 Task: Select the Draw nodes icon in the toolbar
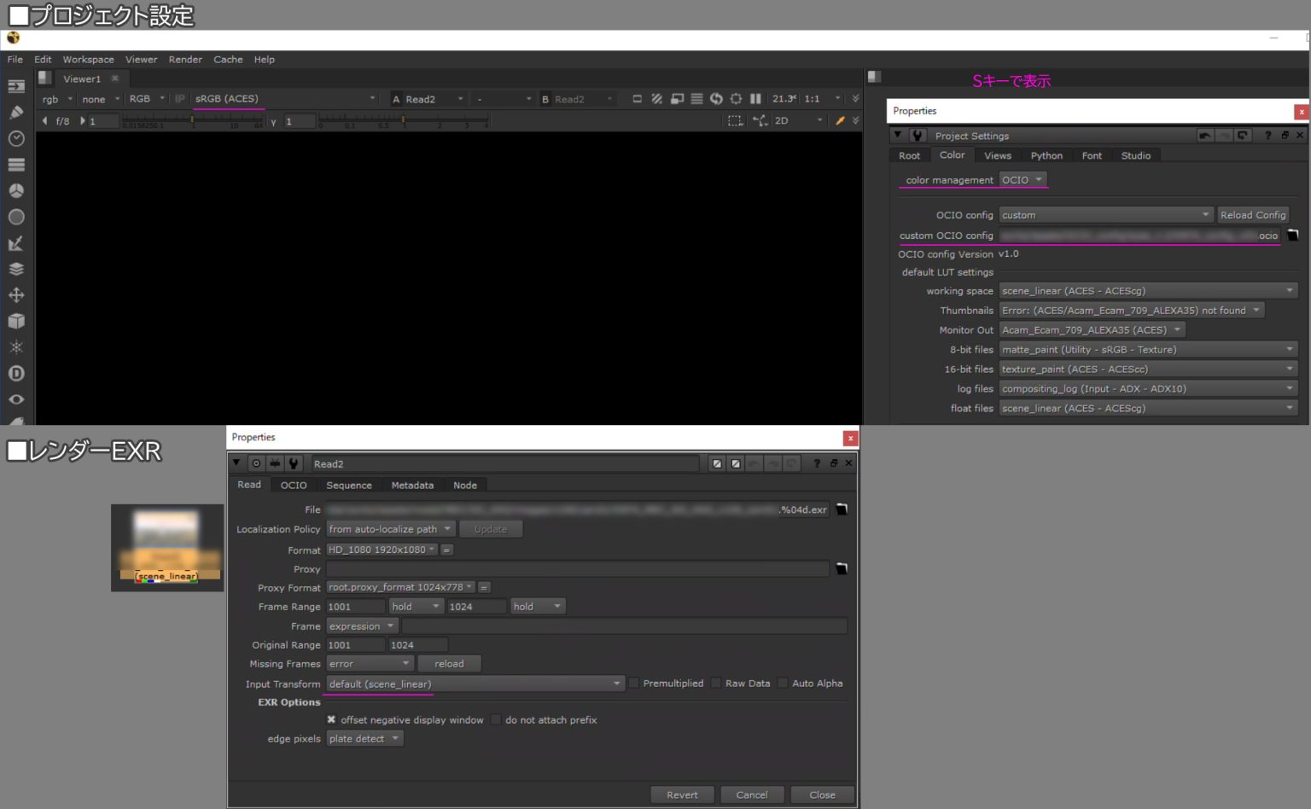pyautogui.click(x=16, y=111)
